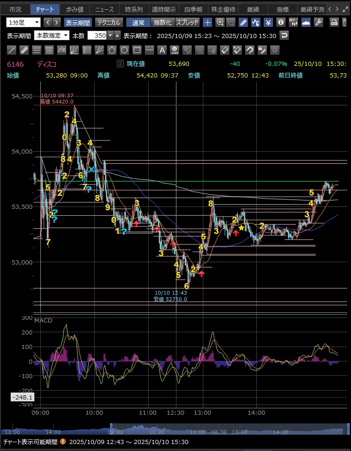Toggle the crosshair cursor button
The image size is (351, 451).
point(208,22)
